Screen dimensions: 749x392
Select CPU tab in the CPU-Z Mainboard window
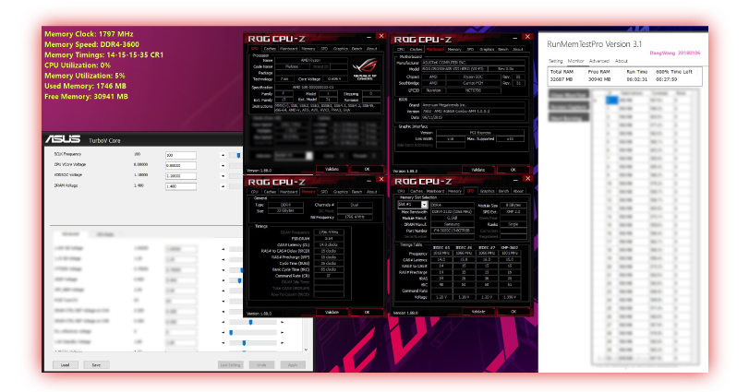tap(400, 49)
